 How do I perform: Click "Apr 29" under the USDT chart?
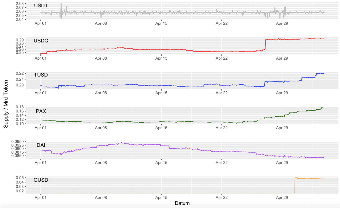pyautogui.click(x=282, y=23)
